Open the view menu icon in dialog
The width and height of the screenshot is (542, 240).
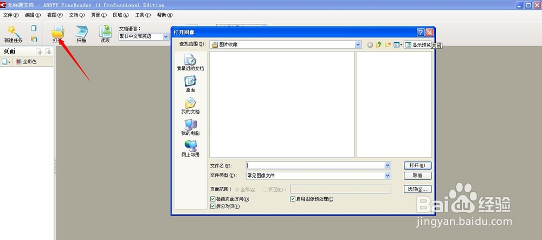[x=398, y=45]
